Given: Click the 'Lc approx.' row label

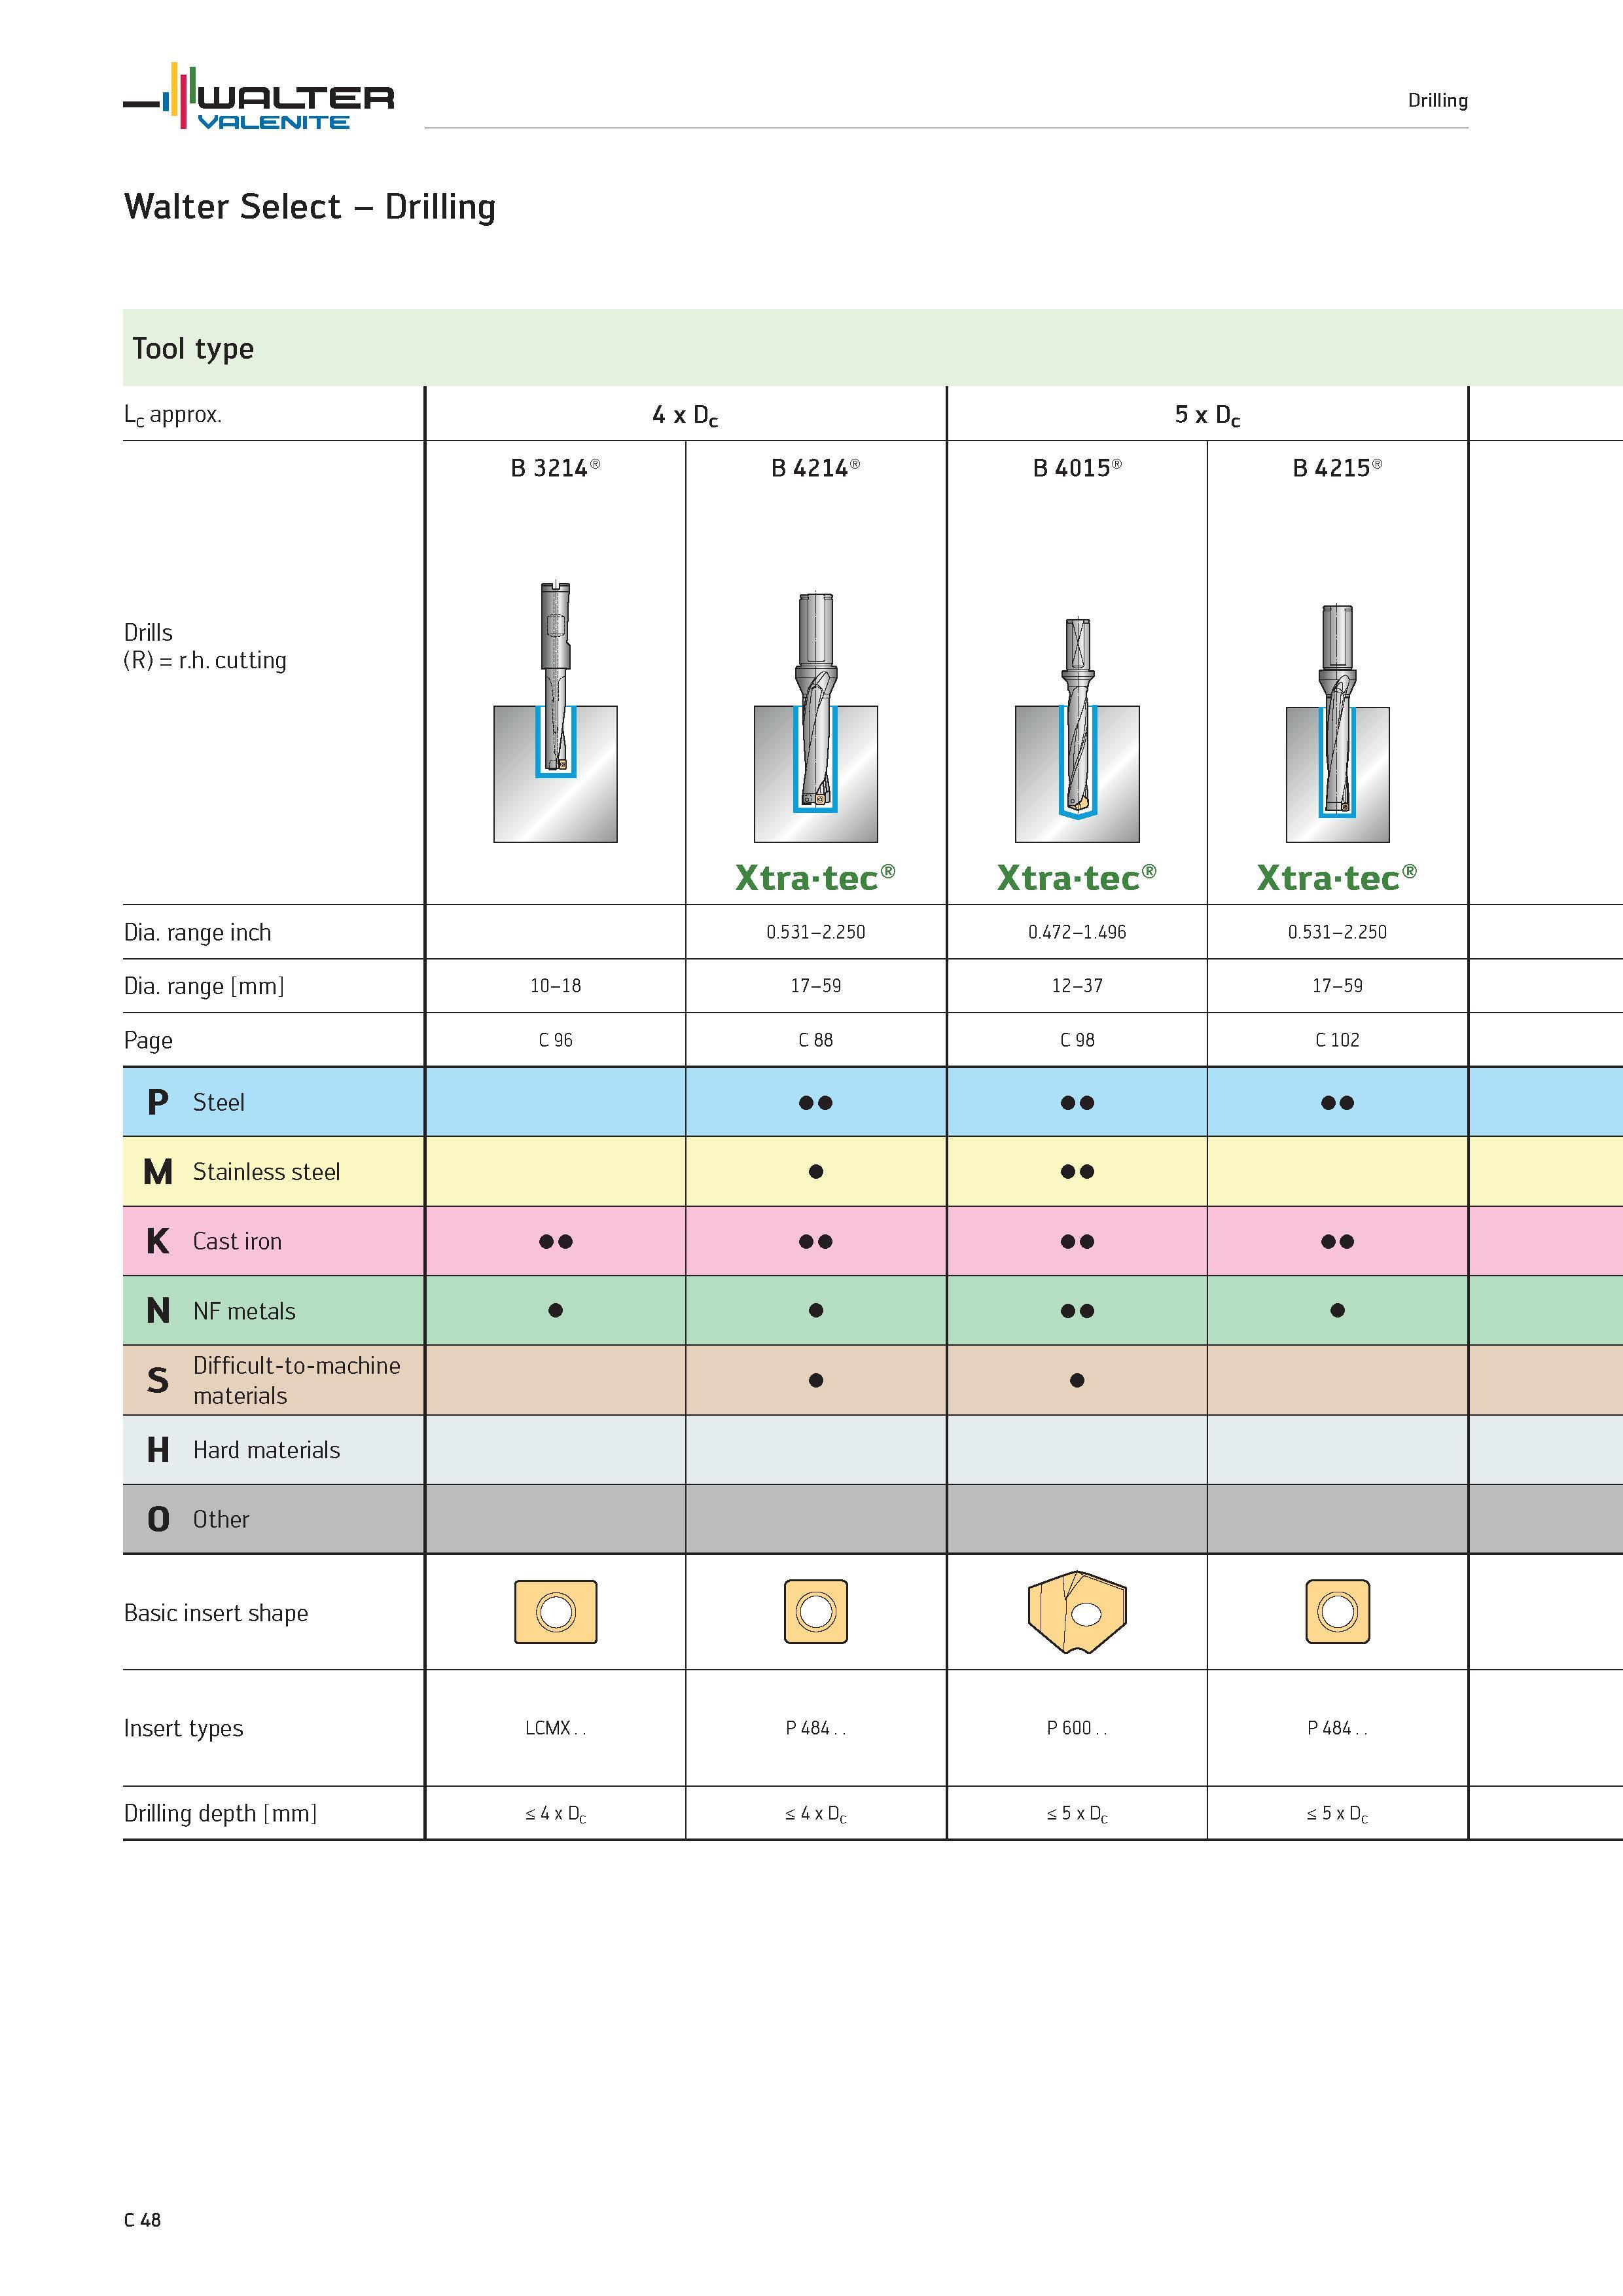Looking at the screenshot, I should click(172, 415).
